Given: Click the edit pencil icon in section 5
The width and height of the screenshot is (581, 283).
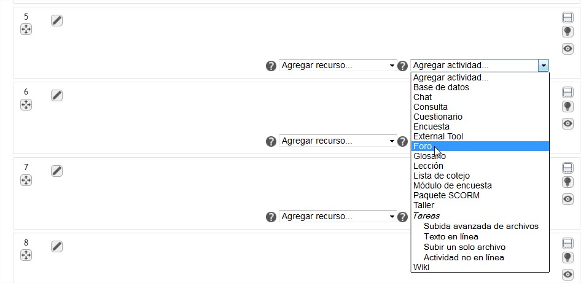Looking at the screenshot, I should [57, 21].
